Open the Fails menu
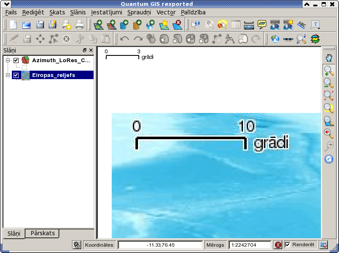This screenshot has width=339, height=253. tap(11, 13)
